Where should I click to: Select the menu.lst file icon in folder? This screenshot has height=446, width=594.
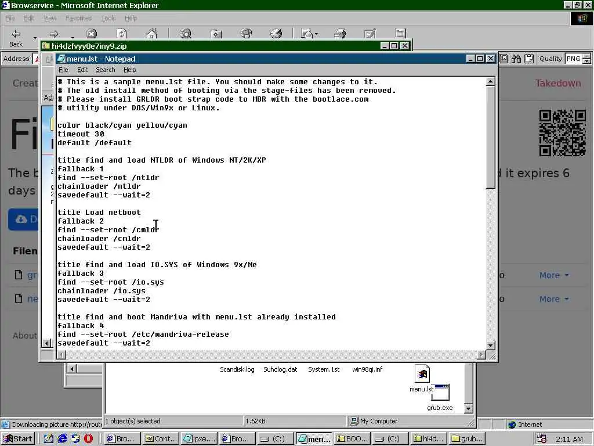[422, 374]
